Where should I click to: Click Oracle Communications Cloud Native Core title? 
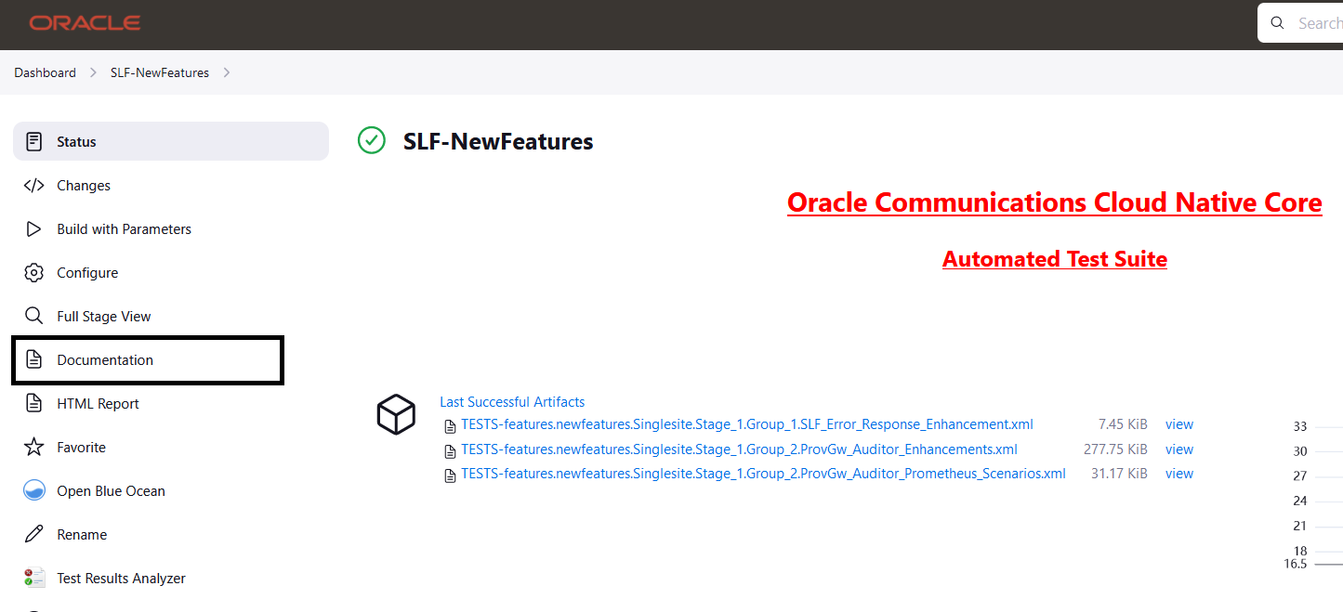[1055, 202]
